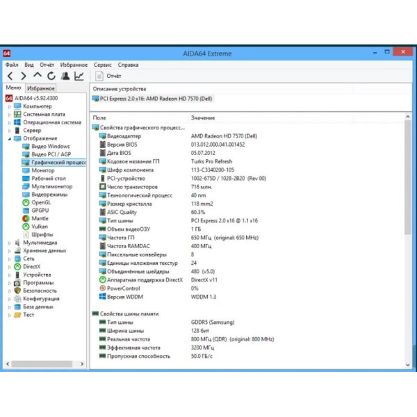
Task: Open the Сервис menu
Action: pos(102,65)
